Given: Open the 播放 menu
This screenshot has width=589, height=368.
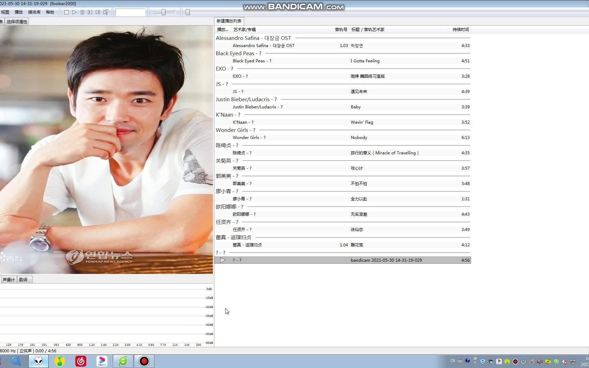Looking at the screenshot, I should (19, 12).
